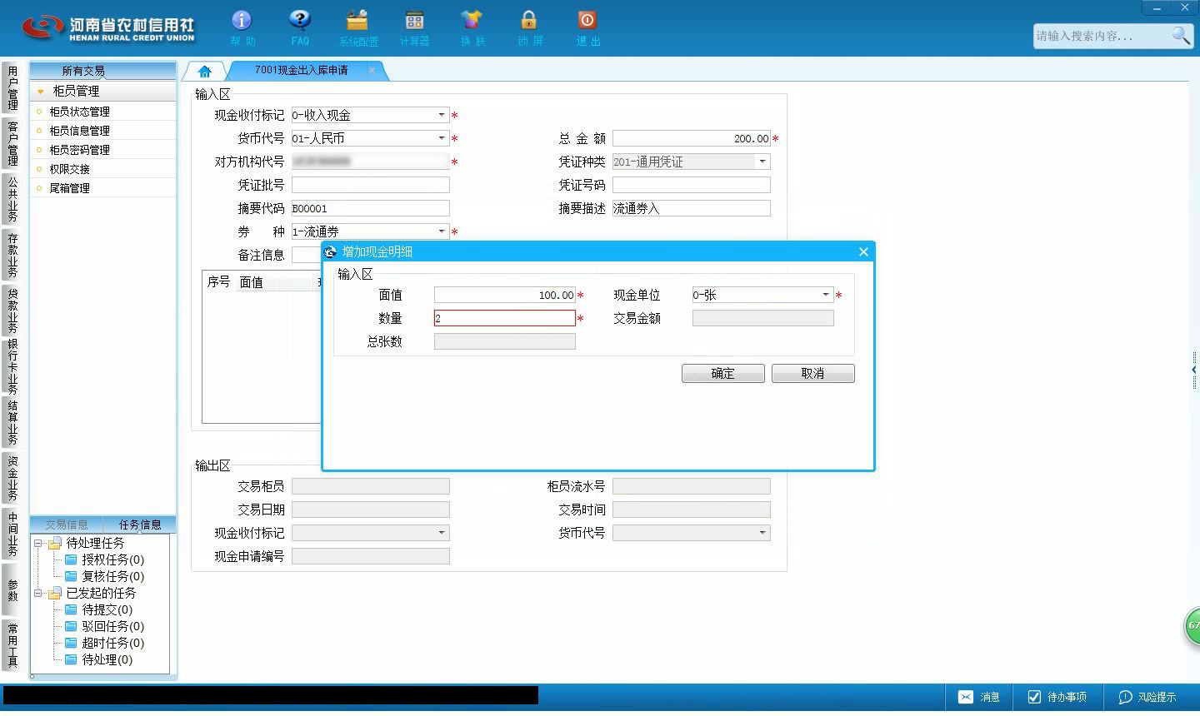This screenshot has height=716, width=1200.
Task: Open the output-area 现金收付标记 dropdown
Action: [x=442, y=533]
